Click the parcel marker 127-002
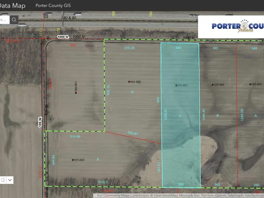Image resolution: width=264 pixels, height=198 pixels. pos(213,85)
